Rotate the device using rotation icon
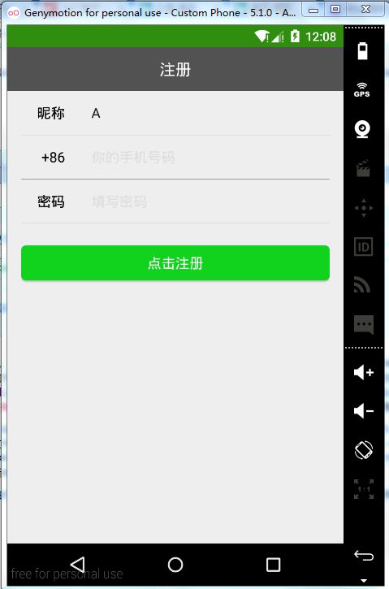 pyautogui.click(x=364, y=450)
